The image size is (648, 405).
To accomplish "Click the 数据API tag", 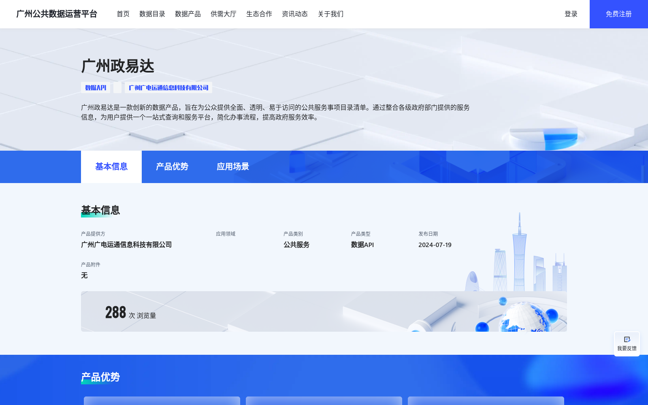I will pos(96,87).
